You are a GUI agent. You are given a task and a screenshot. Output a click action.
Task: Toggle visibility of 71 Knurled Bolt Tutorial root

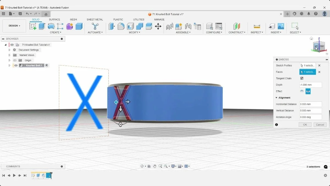point(12,45)
